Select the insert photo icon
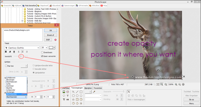Viewport: 201px width, 107px height. (x=64, y=92)
